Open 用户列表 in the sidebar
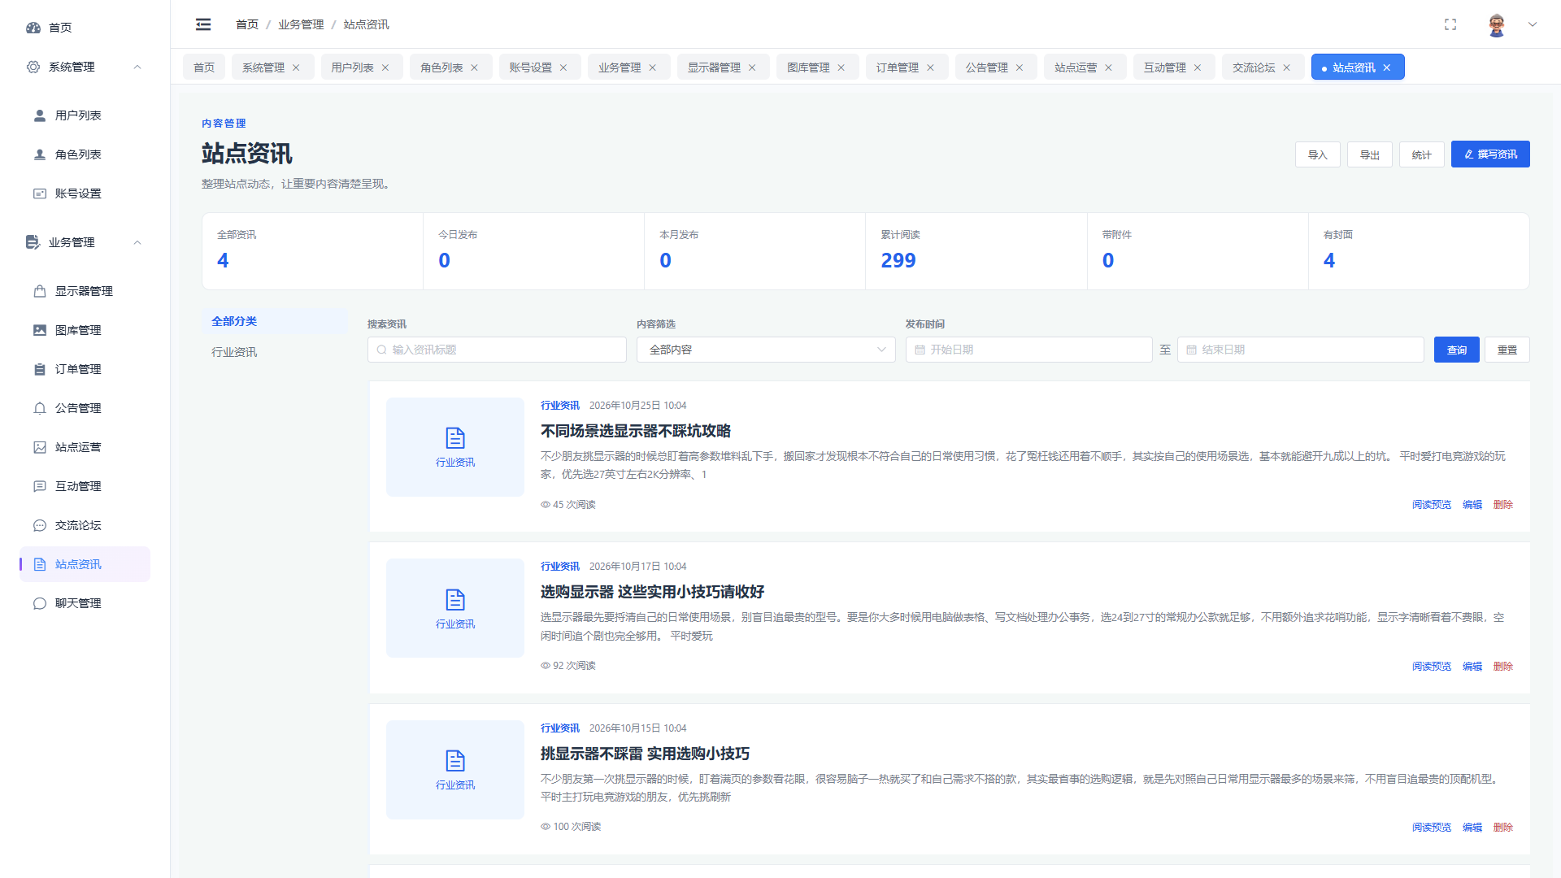Image resolution: width=1561 pixels, height=878 pixels. click(85, 115)
